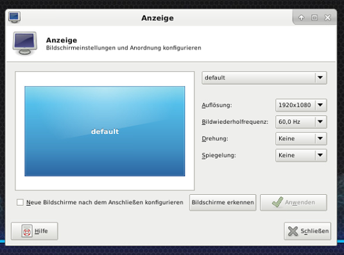
Task: Expand the Drehung dropdown
Action: coord(301,138)
